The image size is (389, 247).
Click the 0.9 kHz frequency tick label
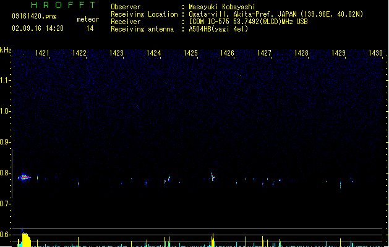pos(5,142)
